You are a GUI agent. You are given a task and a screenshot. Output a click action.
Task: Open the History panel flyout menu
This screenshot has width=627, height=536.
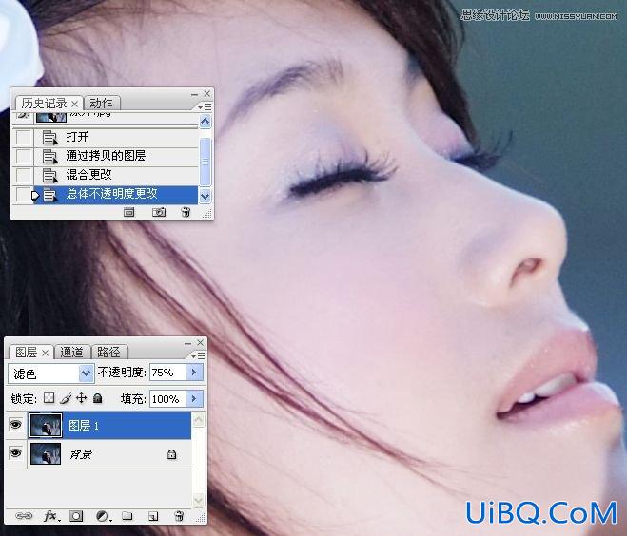pos(205,106)
